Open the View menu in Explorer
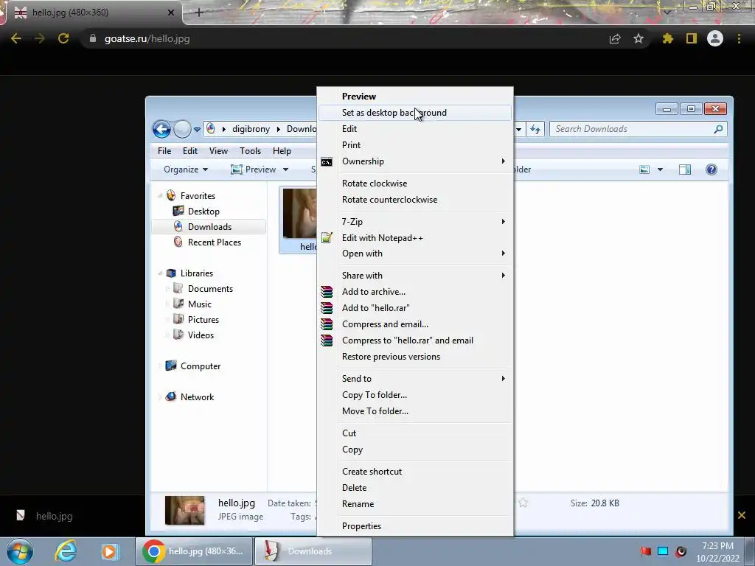This screenshot has width=755, height=566. pos(218,151)
